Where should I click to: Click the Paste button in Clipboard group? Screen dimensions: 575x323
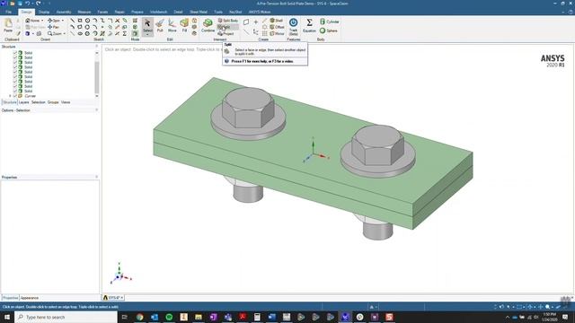click(x=8, y=25)
